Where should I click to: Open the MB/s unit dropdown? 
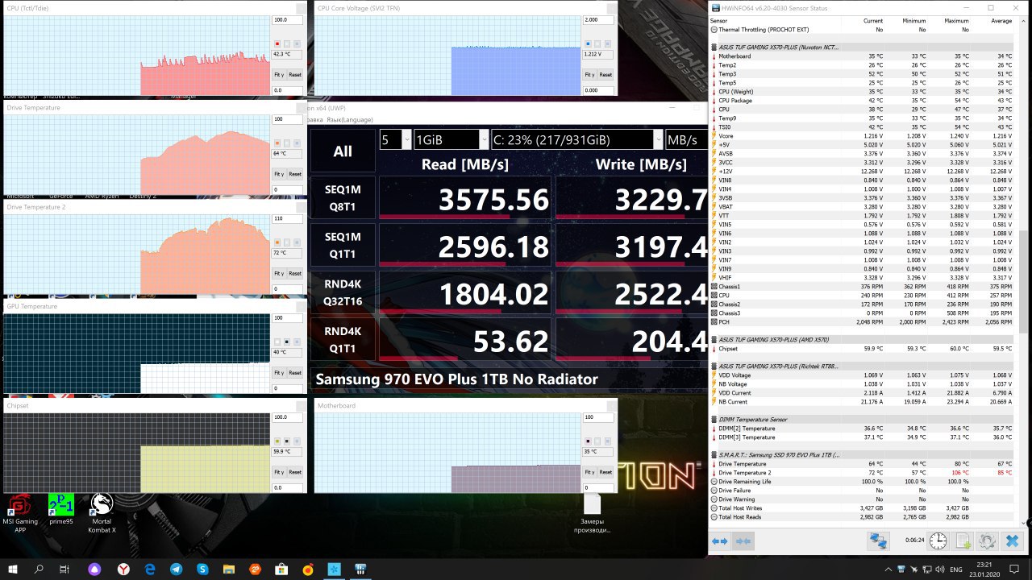686,139
